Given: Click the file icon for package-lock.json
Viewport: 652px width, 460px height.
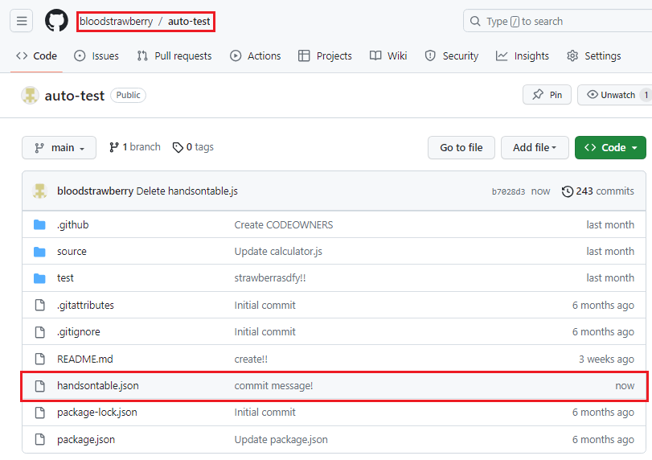Looking at the screenshot, I should (40, 413).
